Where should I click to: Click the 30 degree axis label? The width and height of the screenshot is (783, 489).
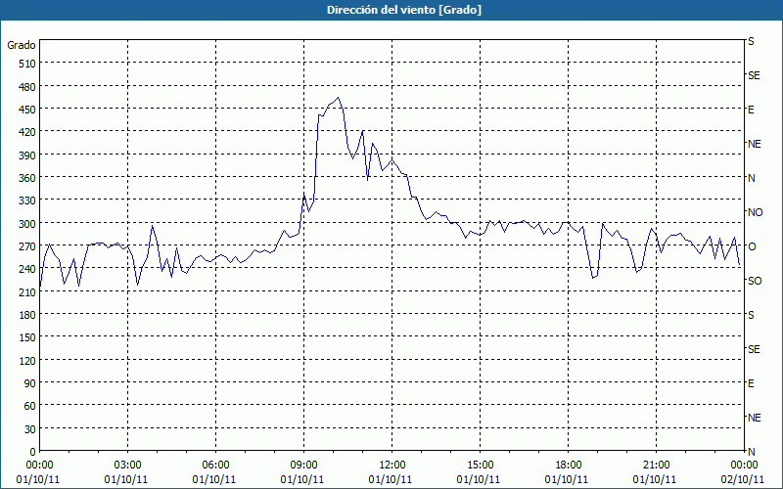tap(30, 429)
